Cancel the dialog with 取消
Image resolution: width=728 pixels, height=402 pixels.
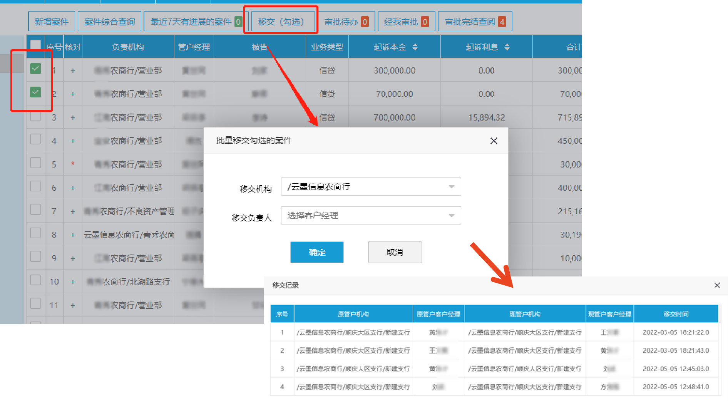(x=395, y=252)
